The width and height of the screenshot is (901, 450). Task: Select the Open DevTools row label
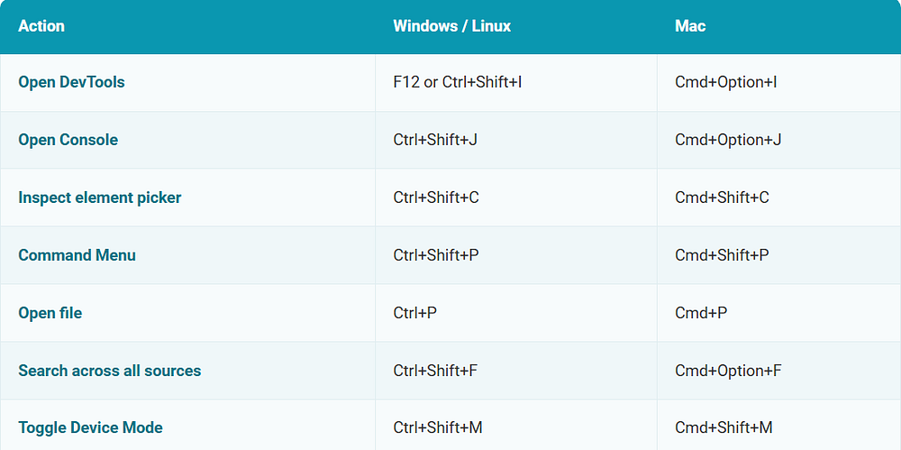point(71,82)
